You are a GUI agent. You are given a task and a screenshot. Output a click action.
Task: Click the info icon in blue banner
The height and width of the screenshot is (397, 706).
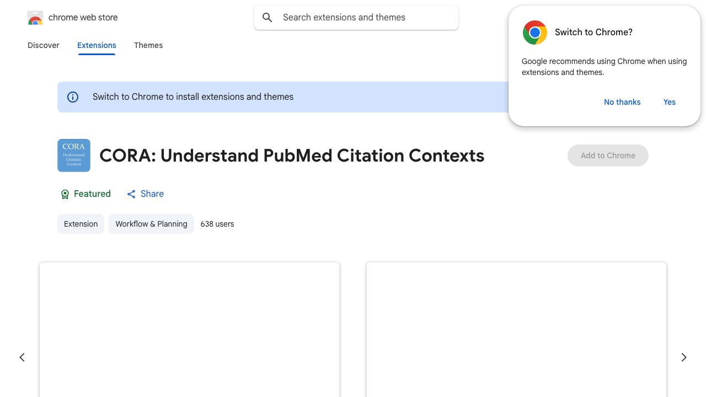pos(73,97)
